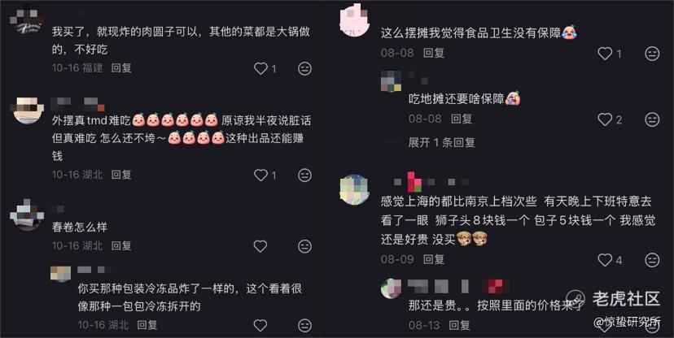The width and height of the screenshot is (674, 338).
Task: Reply to the 肉圆子 comment from 福建
Action: click(x=121, y=67)
